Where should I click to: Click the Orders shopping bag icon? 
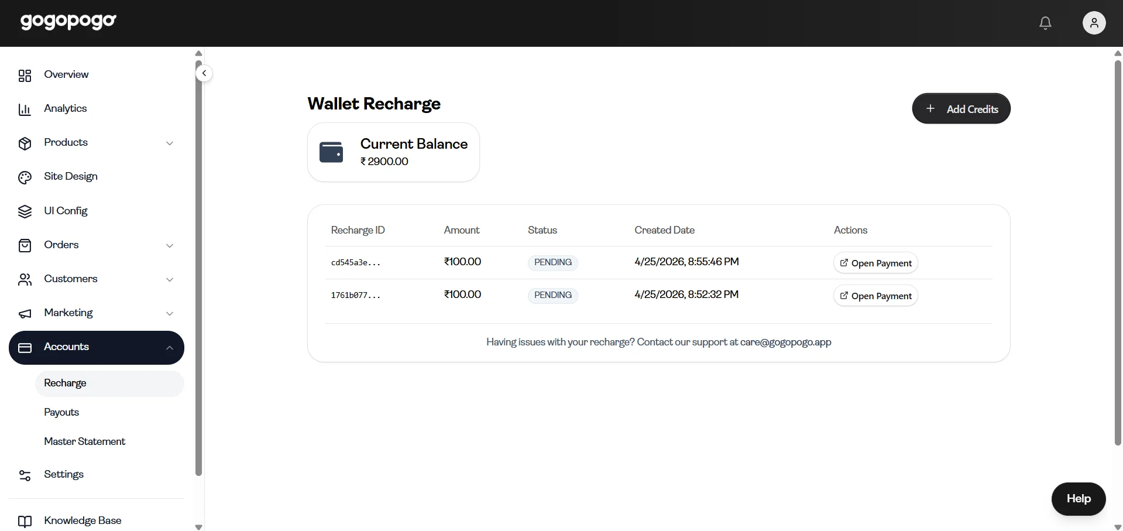point(25,245)
